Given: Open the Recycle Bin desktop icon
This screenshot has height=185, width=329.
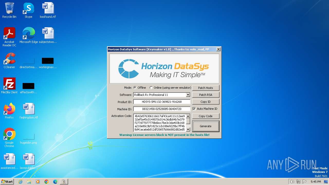Looking at the screenshot, I should tap(9, 10).
